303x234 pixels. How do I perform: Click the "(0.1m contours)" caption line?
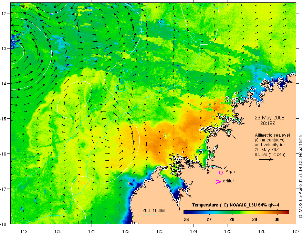[270, 140]
